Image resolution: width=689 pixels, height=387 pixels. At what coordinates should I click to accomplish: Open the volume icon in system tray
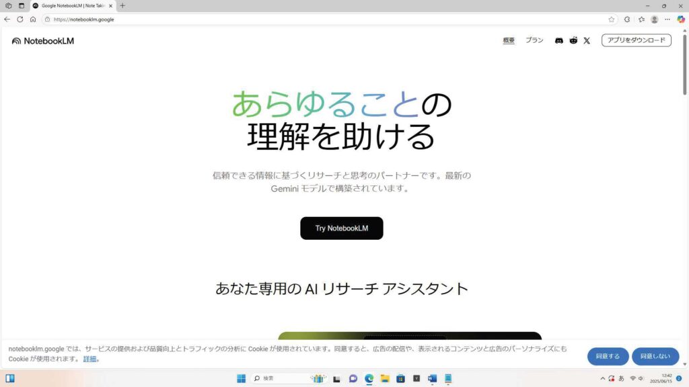click(x=641, y=378)
